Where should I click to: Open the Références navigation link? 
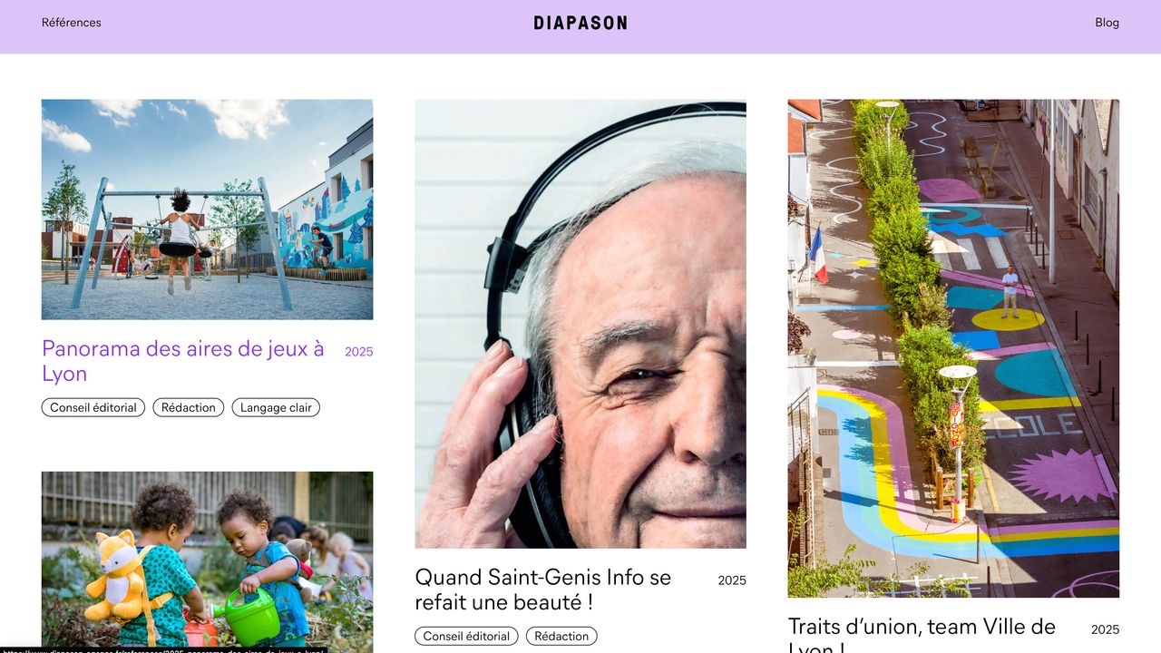(x=72, y=23)
